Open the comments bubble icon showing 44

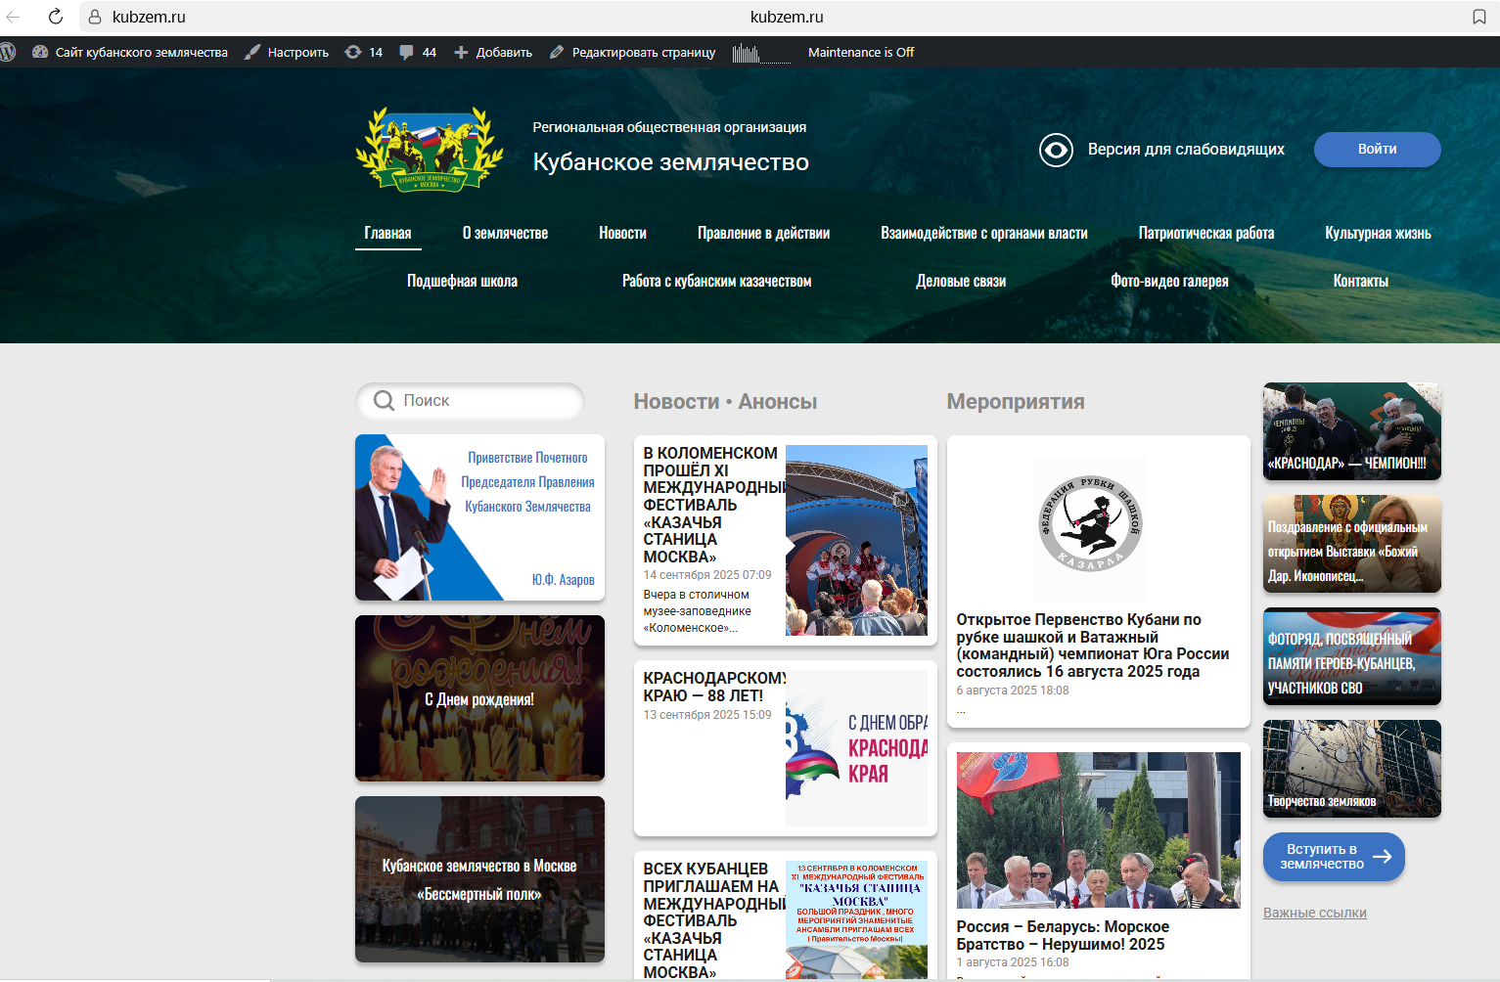417,53
